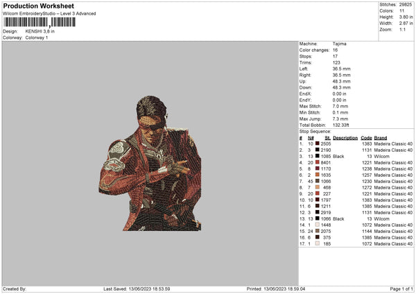Click code 1144 in stop row 15

tap(367, 231)
